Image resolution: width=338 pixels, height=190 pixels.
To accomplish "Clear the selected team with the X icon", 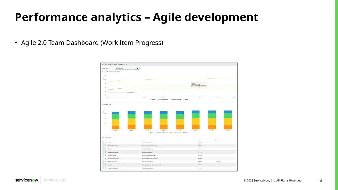I will [136, 68].
